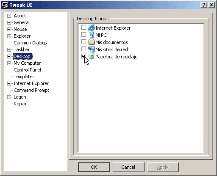
Task: Tick the Mis documentos checkbox
Action: tap(83, 42)
